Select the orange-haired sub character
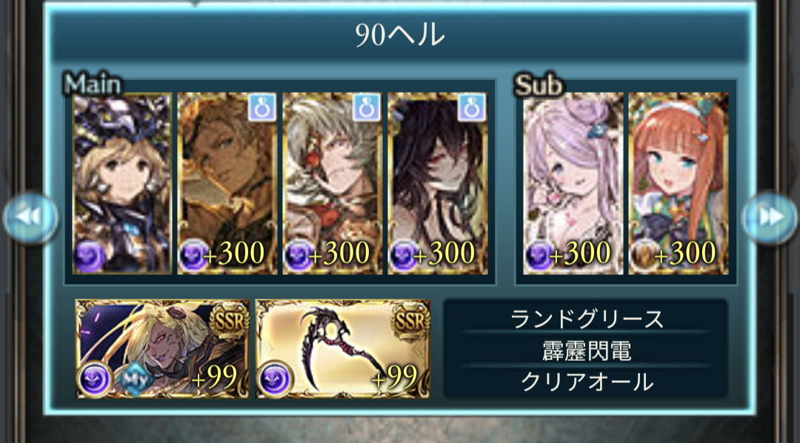This screenshot has height=443, width=800. (x=678, y=184)
